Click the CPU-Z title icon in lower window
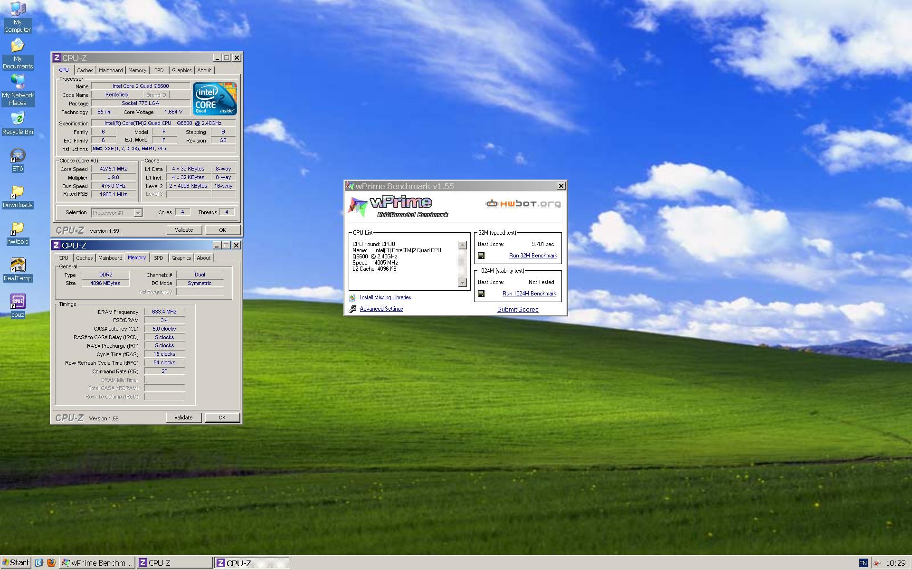The image size is (912, 570). 57,245
